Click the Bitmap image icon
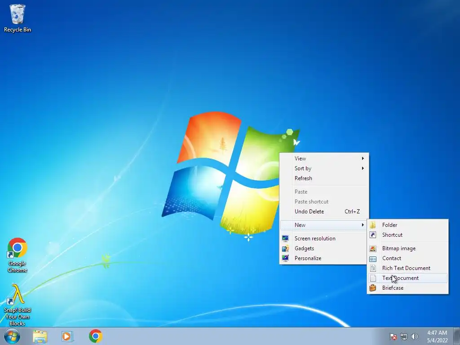Viewport: 460px width, 345px height. (x=373, y=248)
